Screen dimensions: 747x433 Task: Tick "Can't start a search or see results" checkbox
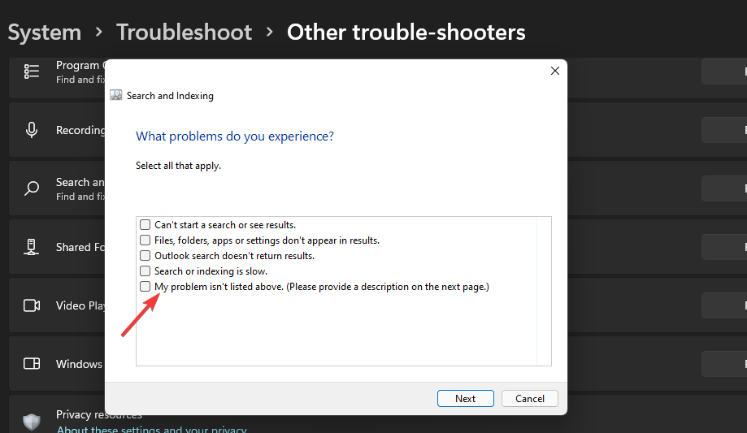point(145,225)
